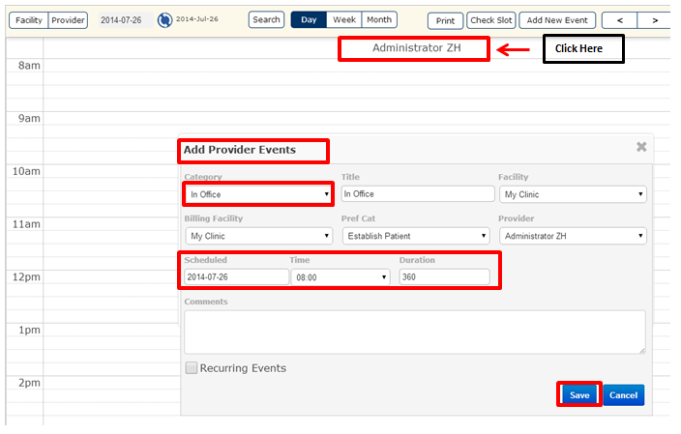Open the Billing Facility dropdown
The image size is (681, 434).
(x=258, y=236)
